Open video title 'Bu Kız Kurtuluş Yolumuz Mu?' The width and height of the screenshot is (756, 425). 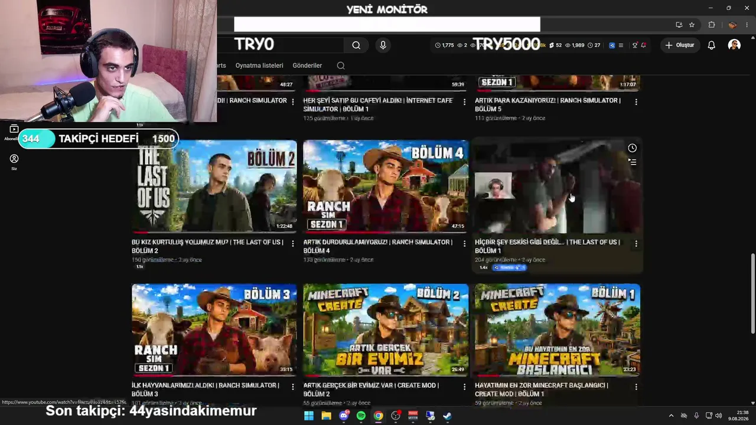207,246
